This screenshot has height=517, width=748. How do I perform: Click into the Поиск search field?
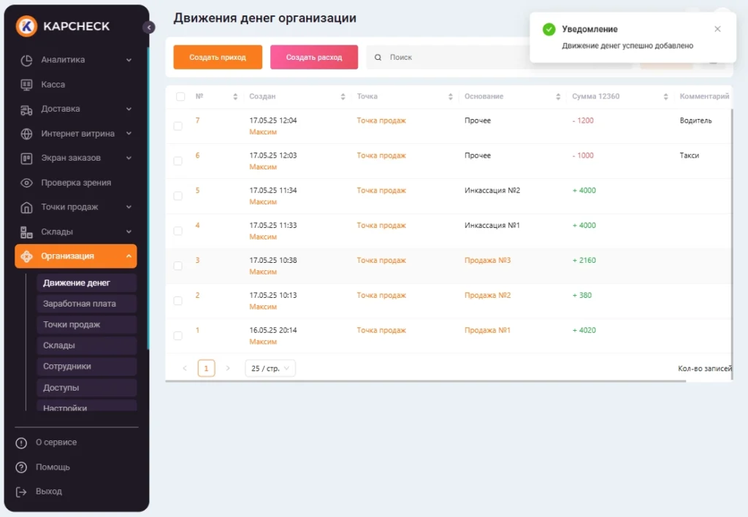pos(453,57)
